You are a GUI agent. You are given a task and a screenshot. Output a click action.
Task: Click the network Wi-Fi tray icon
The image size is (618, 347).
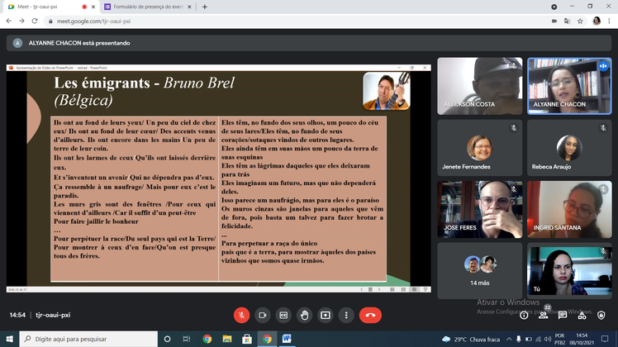[x=538, y=339]
